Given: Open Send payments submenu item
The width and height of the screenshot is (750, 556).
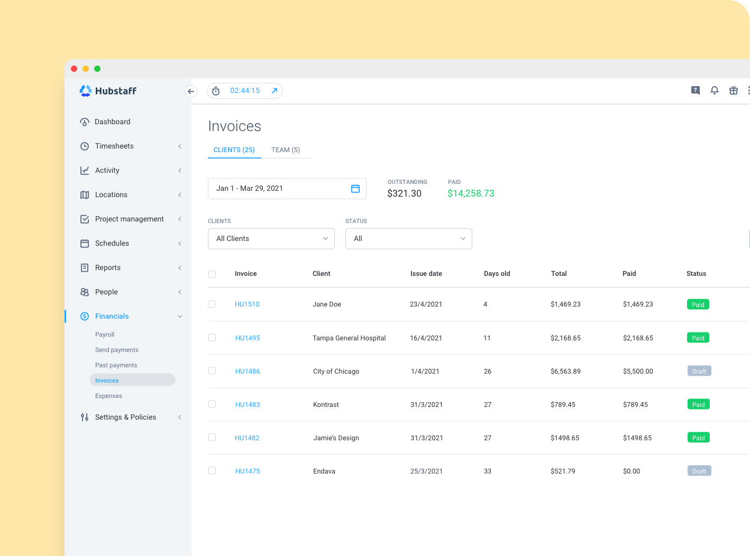Looking at the screenshot, I should coord(117,350).
